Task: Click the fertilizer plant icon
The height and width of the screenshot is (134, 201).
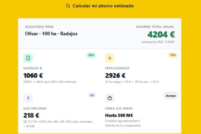Action: (110, 58)
